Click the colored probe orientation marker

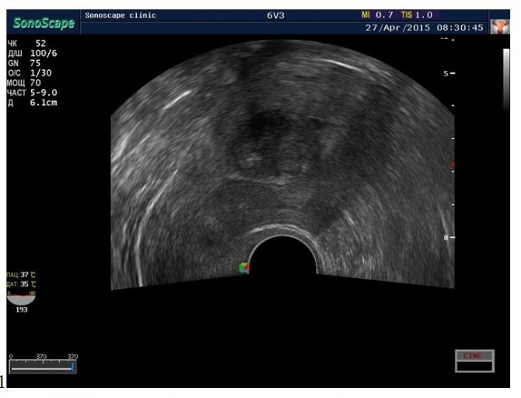244,268
